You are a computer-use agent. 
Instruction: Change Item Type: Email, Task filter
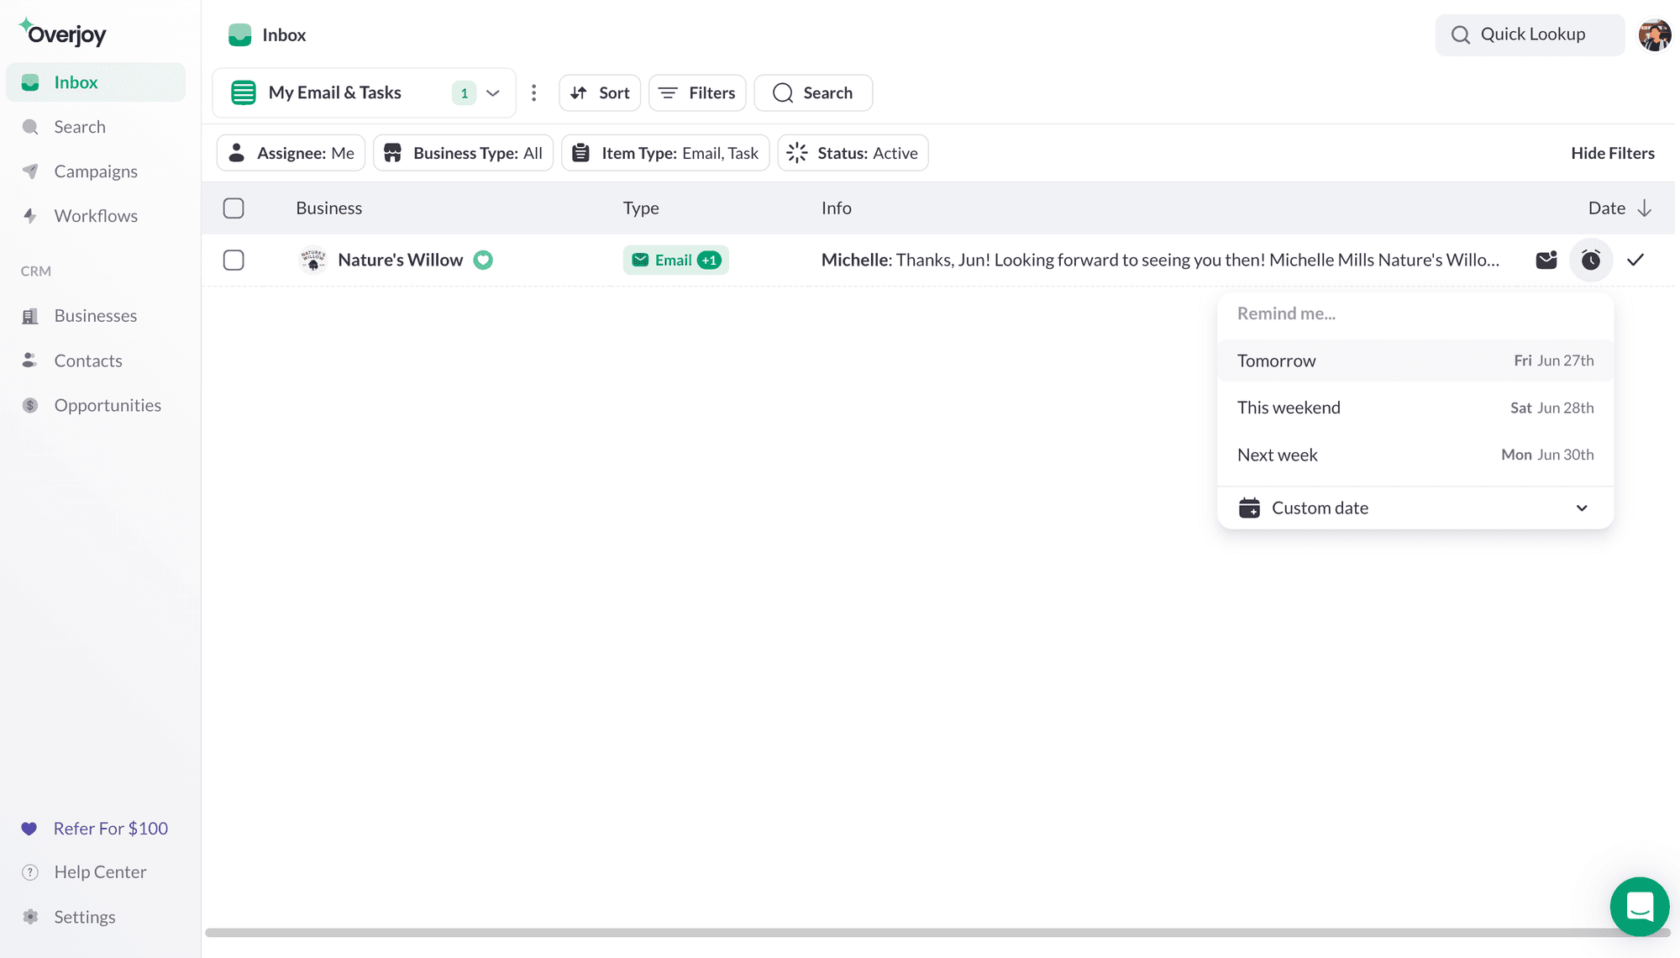pos(665,153)
